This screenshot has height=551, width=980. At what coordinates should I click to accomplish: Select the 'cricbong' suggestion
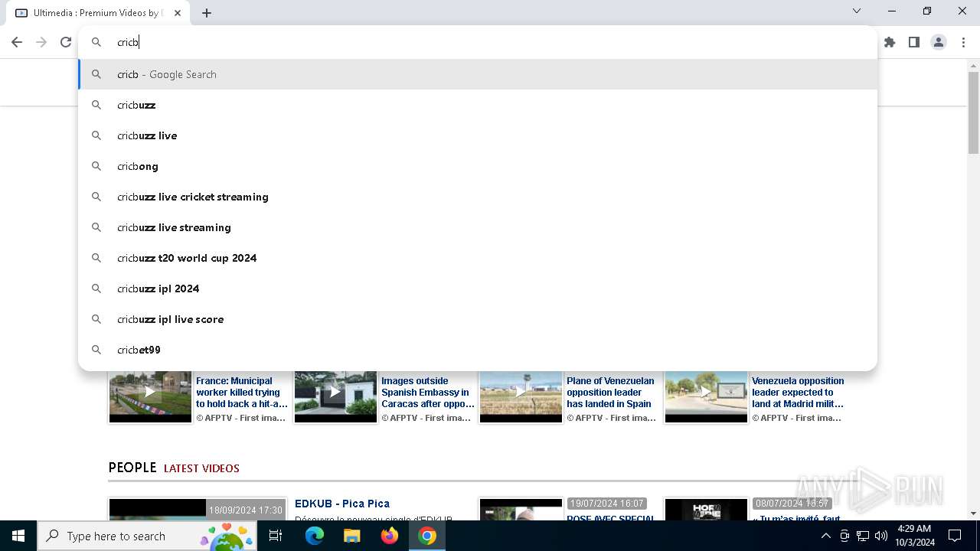(478, 166)
